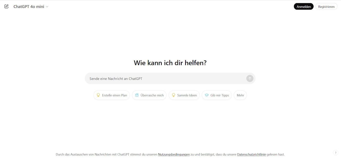Open the Datenschutzrichtlinie link
This screenshot has height=158, width=341.
coord(251,154)
